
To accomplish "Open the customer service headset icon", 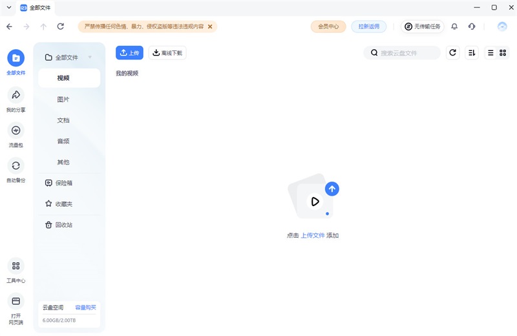I will point(472,26).
